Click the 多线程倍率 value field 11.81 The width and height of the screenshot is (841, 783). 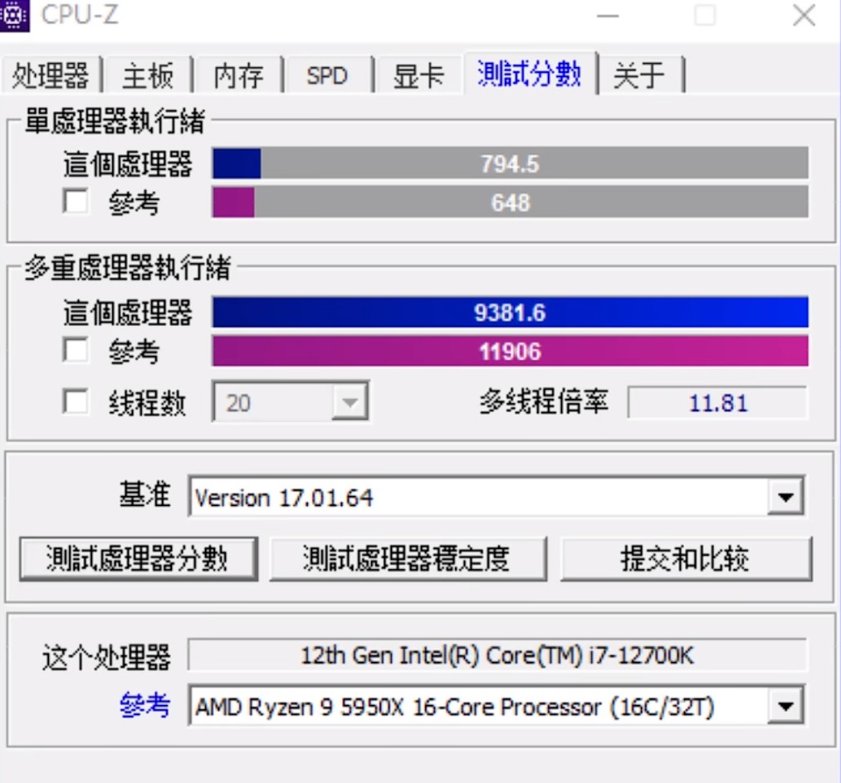click(717, 402)
